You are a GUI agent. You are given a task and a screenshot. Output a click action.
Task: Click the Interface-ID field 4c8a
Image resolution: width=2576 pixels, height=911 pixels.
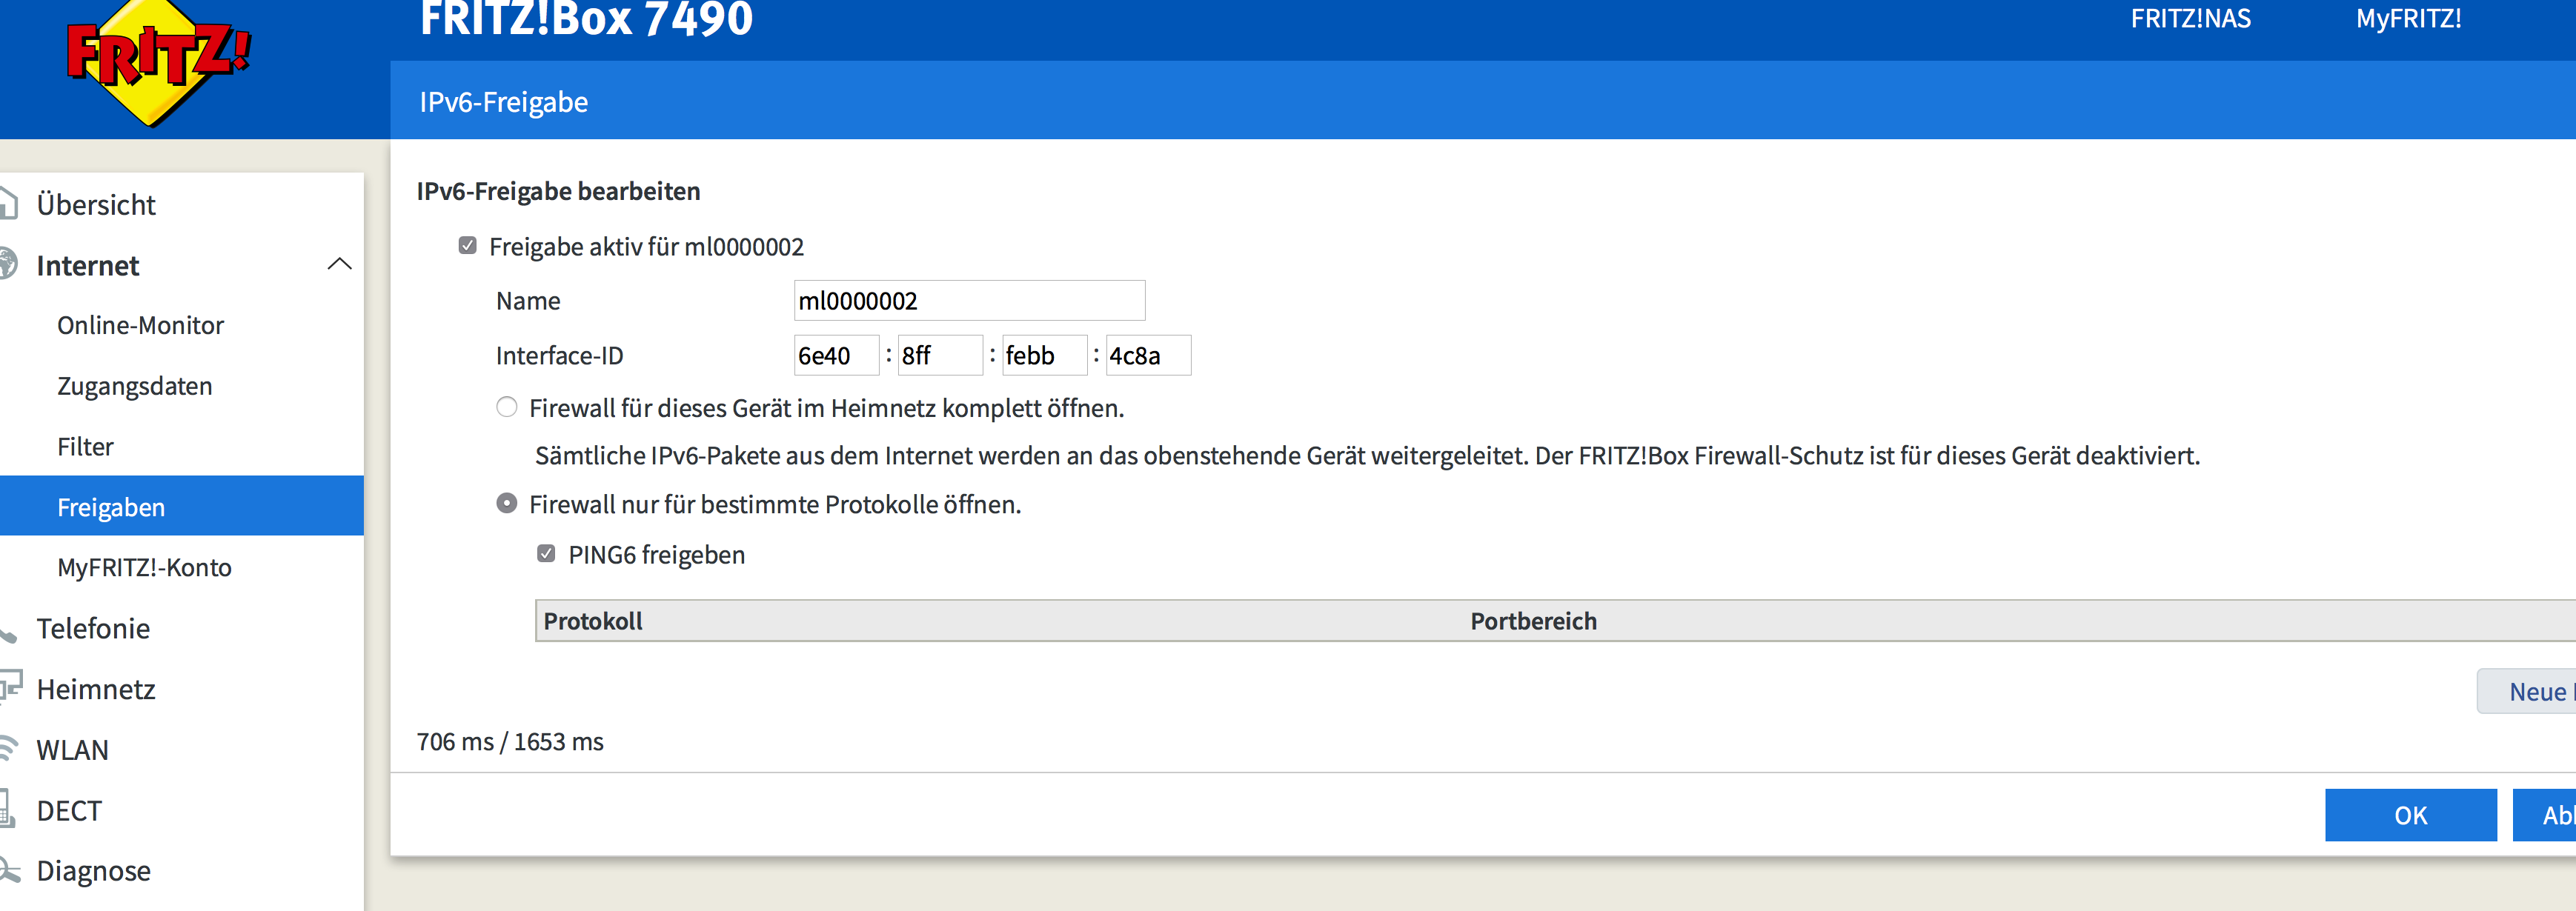click(1148, 356)
